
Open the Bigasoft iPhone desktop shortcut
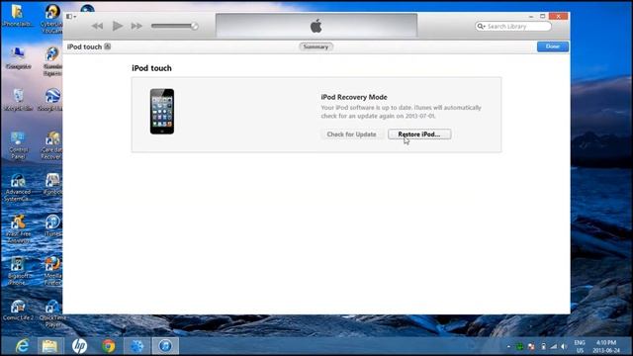point(18,270)
